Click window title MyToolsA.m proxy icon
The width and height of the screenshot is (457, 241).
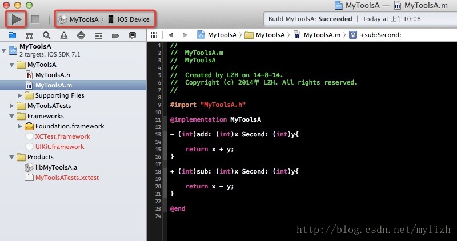click(x=398, y=5)
